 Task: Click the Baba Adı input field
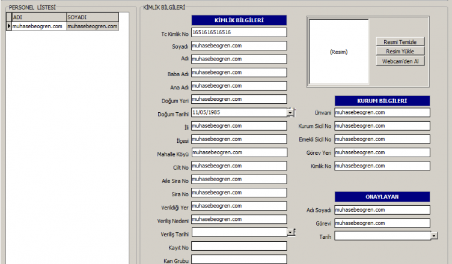[x=239, y=72]
